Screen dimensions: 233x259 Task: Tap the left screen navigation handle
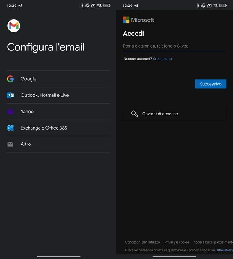pos(58,257)
